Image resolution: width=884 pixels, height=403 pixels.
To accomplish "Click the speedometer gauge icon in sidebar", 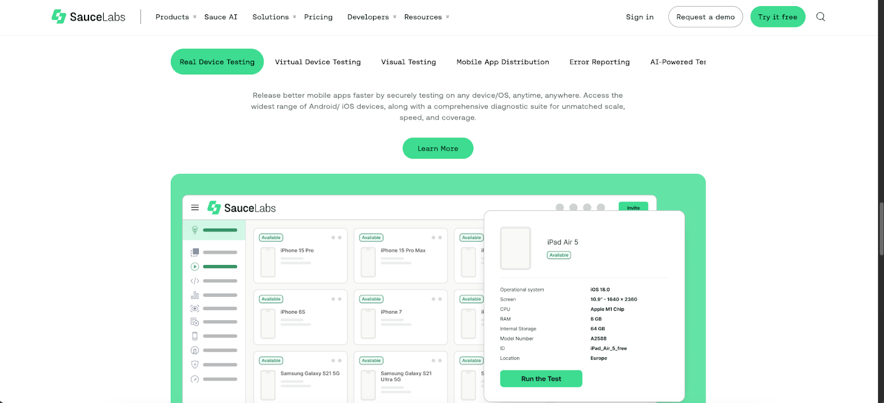I will tap(194, 379).
